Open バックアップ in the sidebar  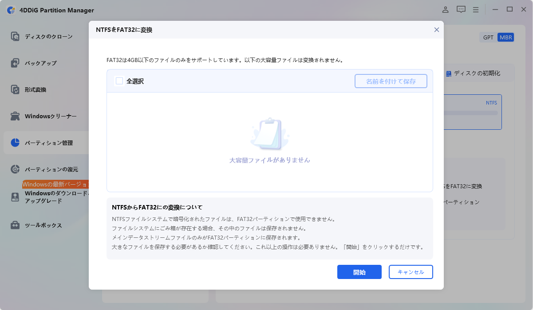pyautogui.click(x=41, y=63)
